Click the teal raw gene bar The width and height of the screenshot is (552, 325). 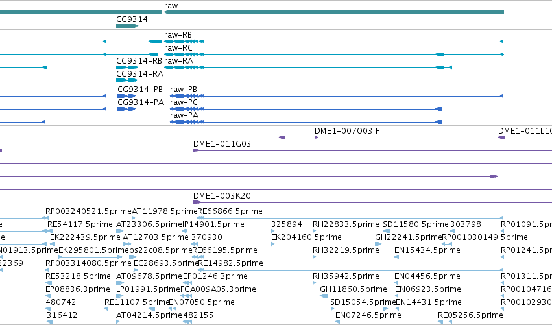click(334, 12)
